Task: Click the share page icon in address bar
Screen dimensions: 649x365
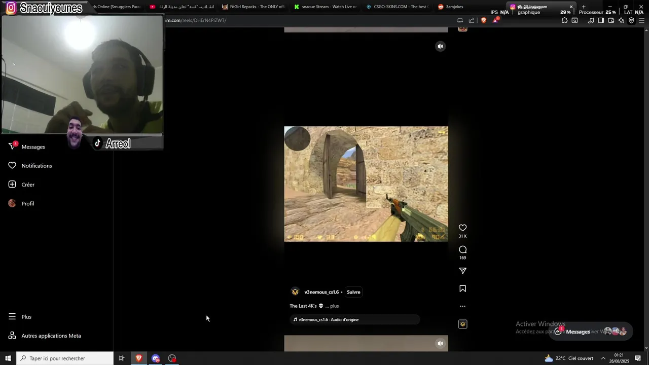Action: tap(472, 20)
